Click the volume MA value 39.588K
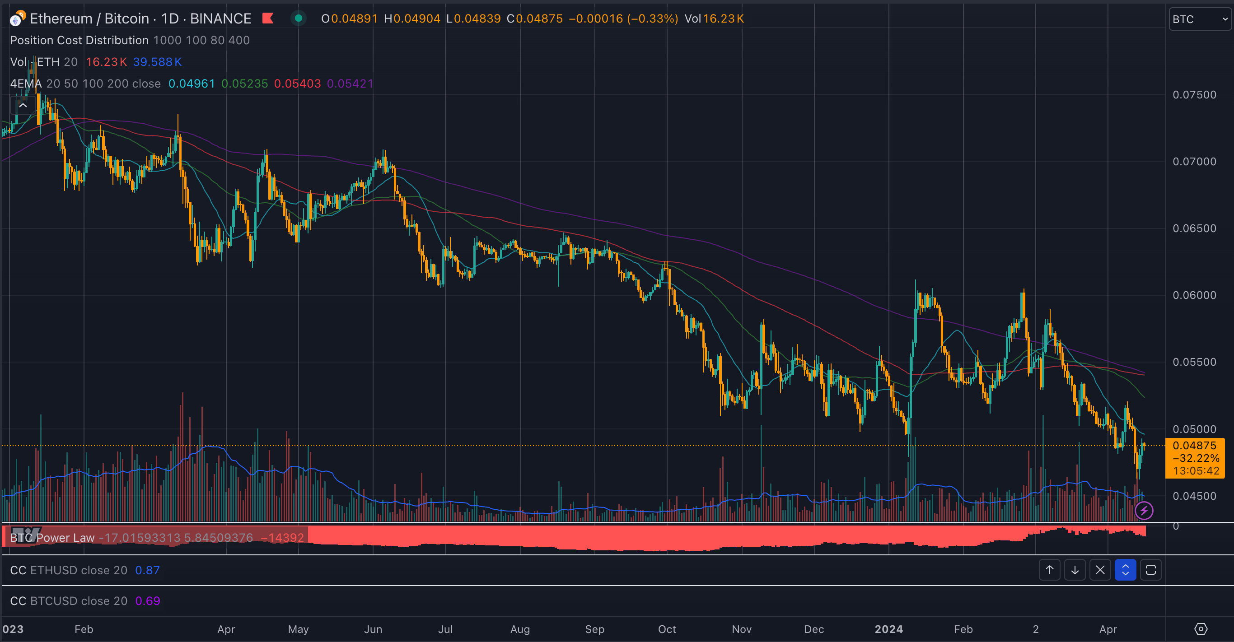Screen dimensions: 1234x642 coord(157,62)
